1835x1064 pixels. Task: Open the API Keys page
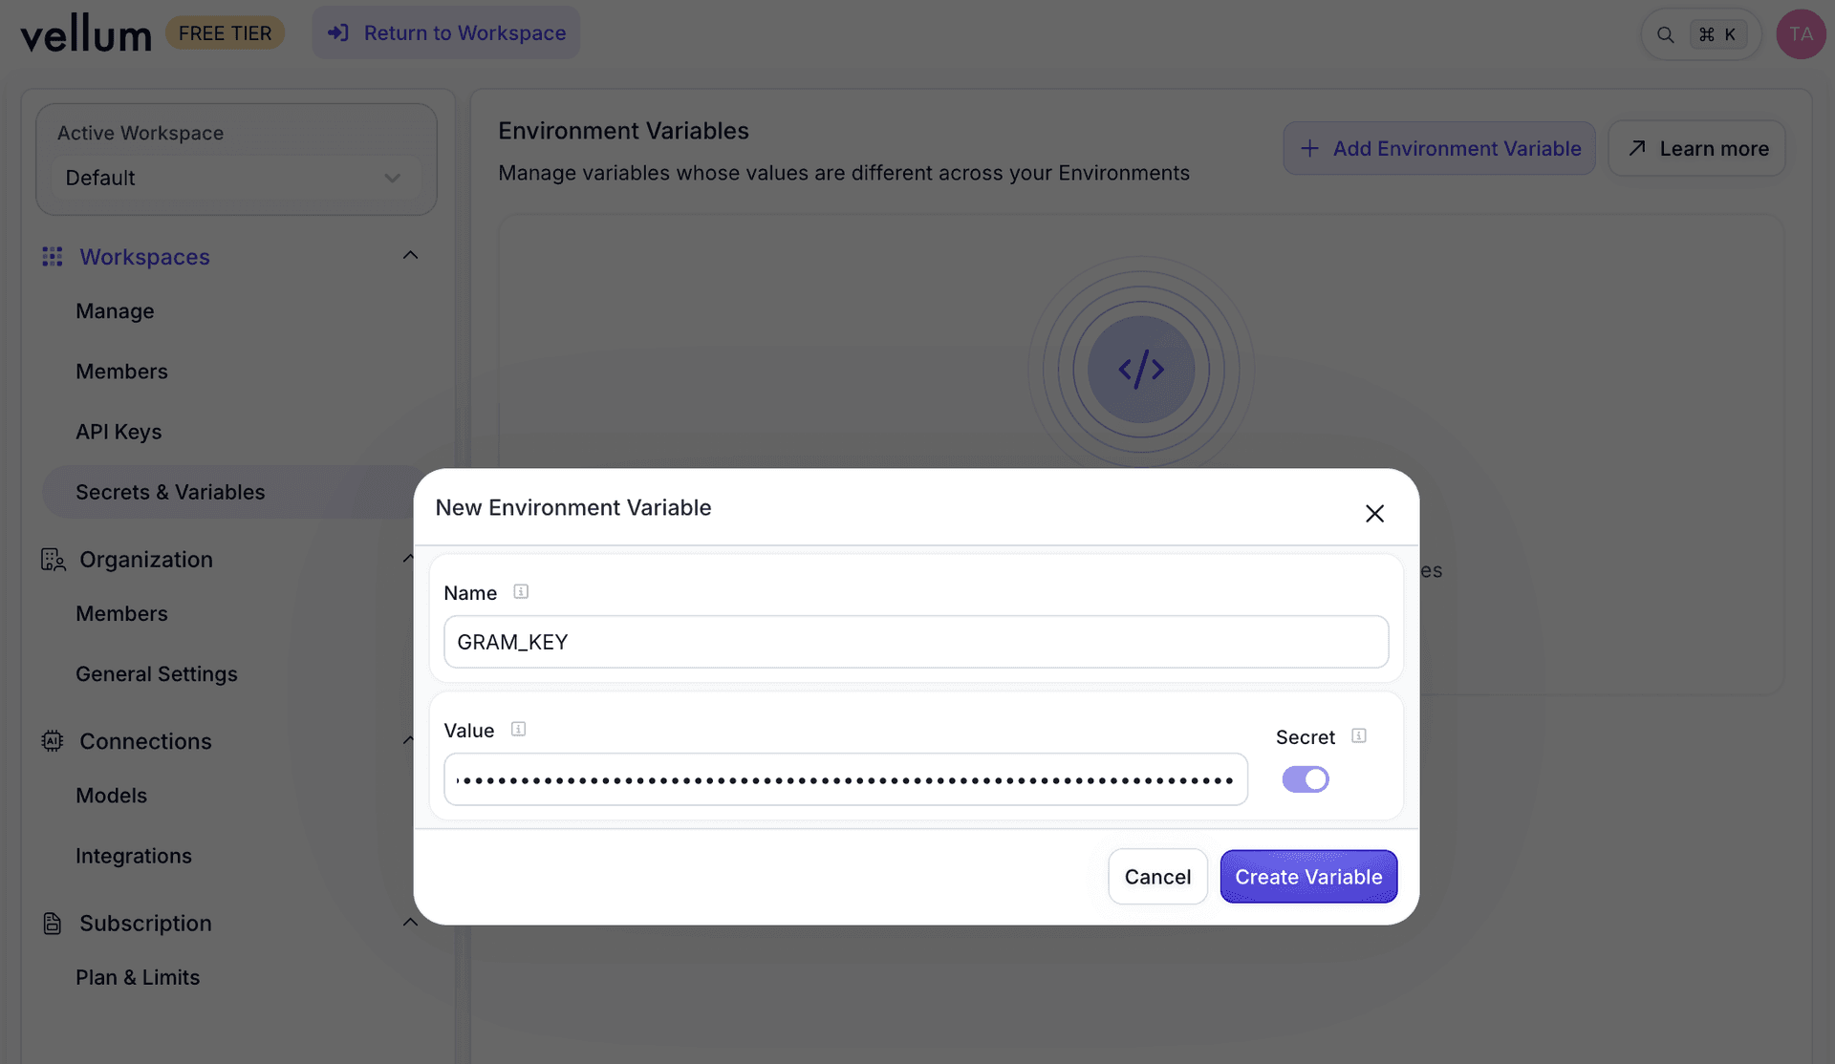pos(119,431)
